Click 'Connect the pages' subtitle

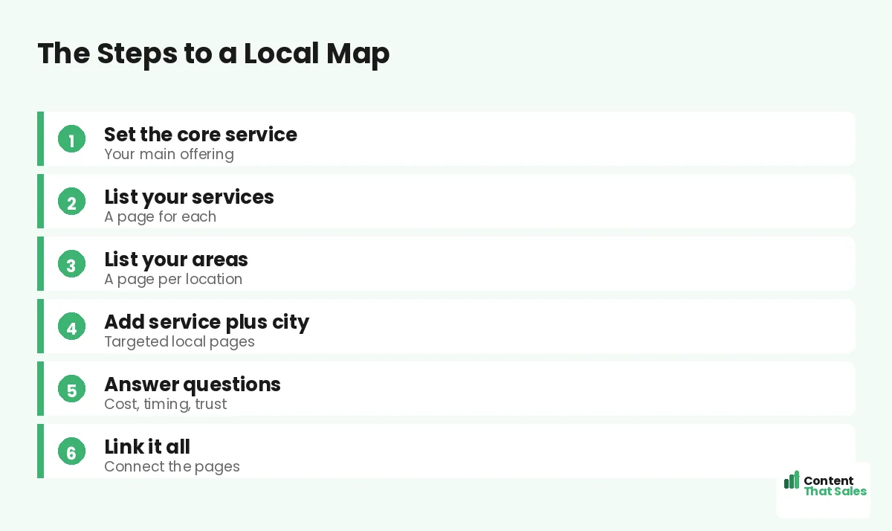172,467
